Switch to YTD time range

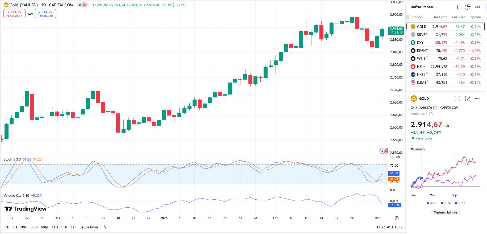point(54,227)
